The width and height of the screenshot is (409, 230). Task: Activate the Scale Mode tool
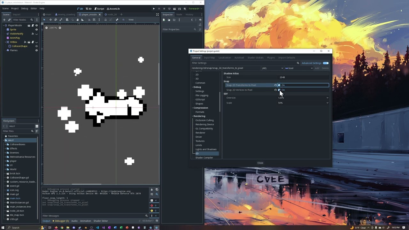(61, 20)
